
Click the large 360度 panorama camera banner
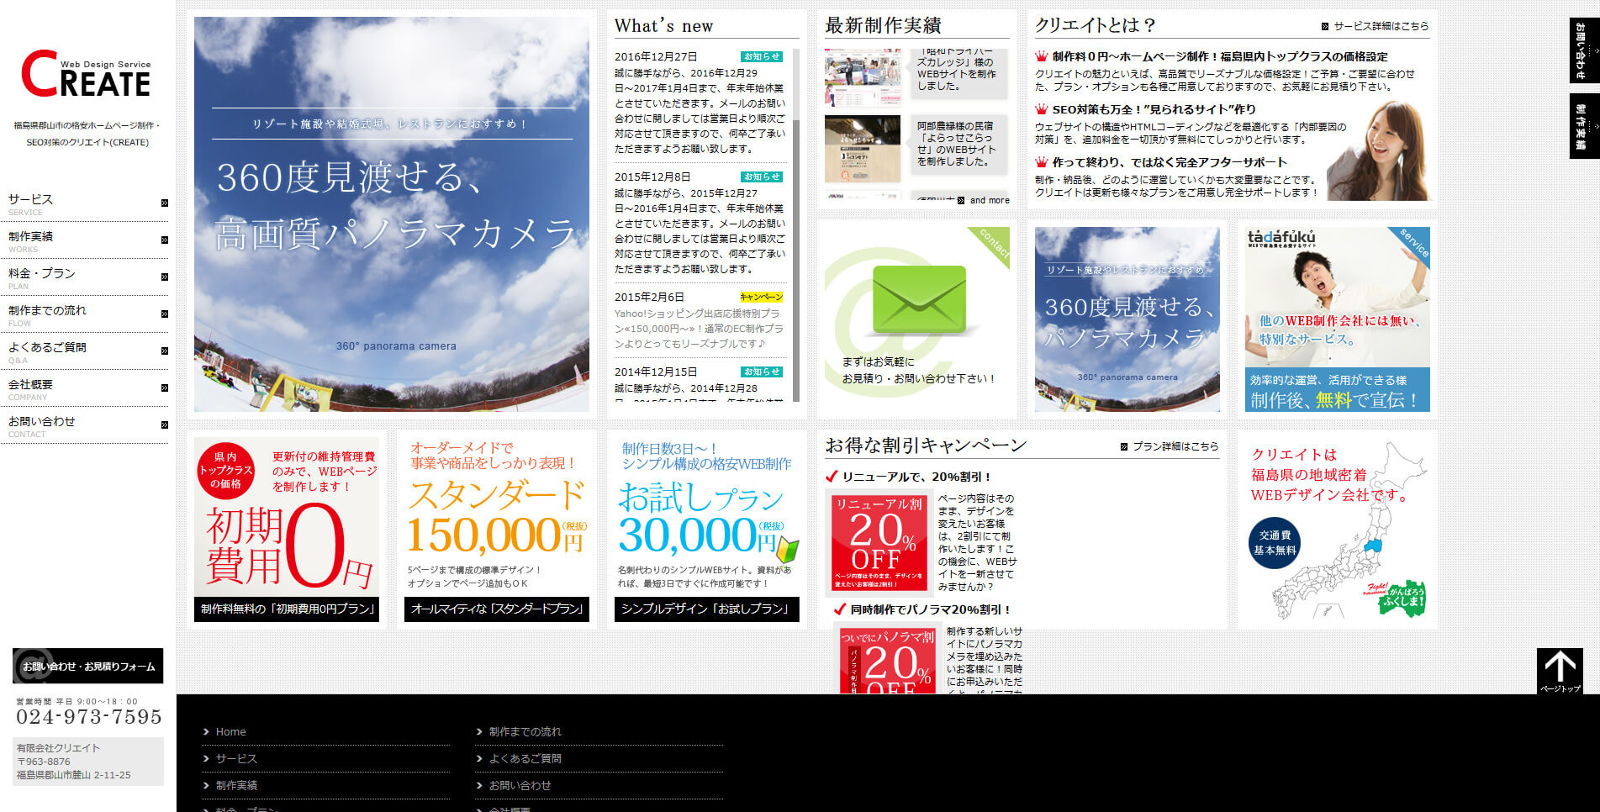pos(392,214)
